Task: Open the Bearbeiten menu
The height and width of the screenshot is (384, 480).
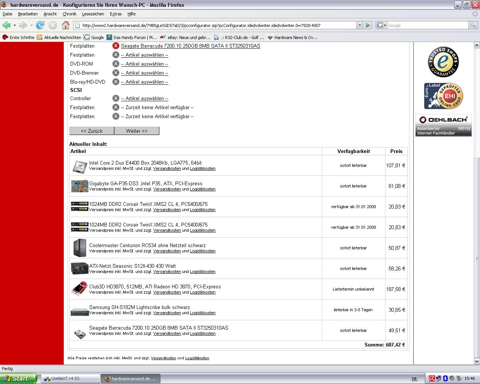Action: click(x=28, y=14)
